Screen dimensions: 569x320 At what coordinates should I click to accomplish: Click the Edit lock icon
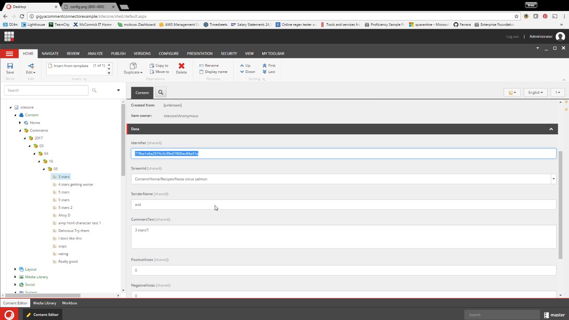point(30,66)
